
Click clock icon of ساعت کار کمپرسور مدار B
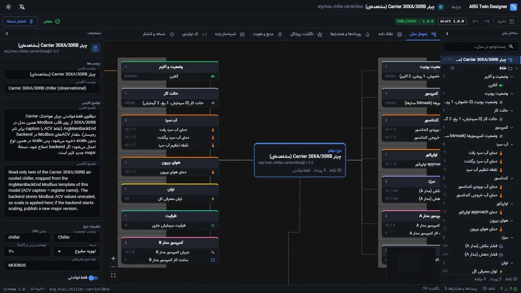coord(213,260)
